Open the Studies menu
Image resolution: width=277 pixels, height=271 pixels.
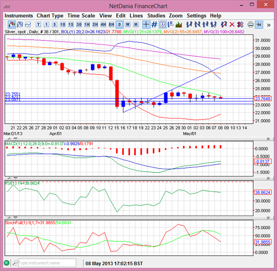[x=156, y=16]
